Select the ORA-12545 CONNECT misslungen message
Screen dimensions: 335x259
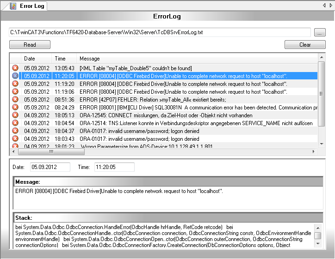coord(166,115)
